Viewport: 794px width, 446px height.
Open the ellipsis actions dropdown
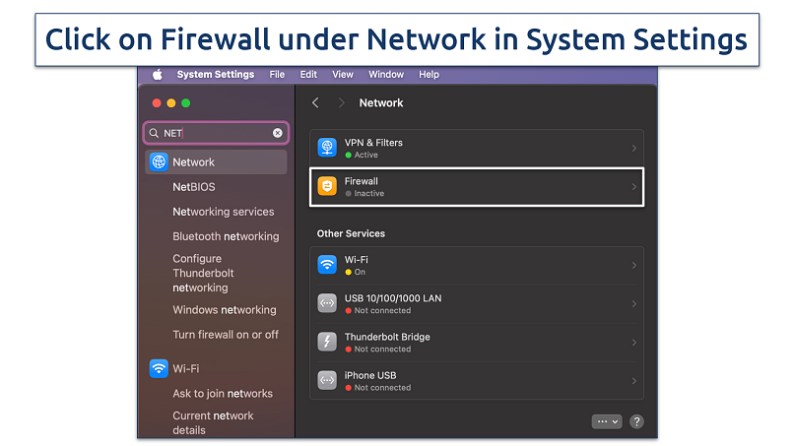(x=606, y=421)
